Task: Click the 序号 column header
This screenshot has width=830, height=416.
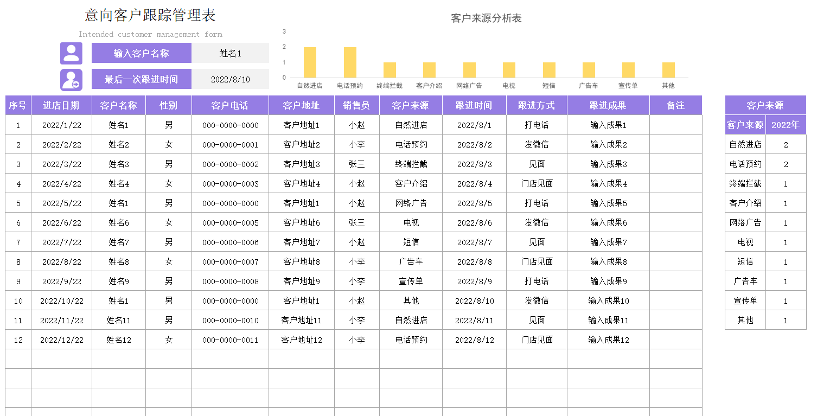Action: coord(18,105)
